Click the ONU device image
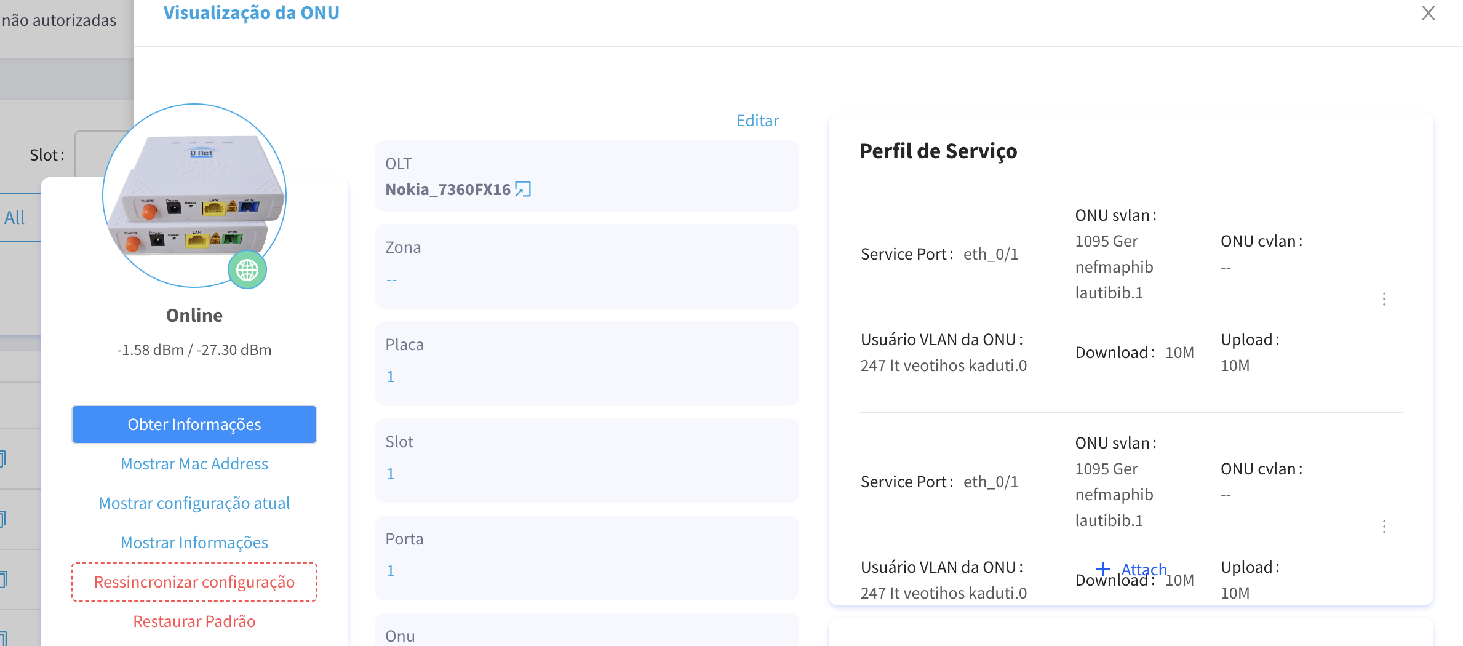 coord(194,196)
